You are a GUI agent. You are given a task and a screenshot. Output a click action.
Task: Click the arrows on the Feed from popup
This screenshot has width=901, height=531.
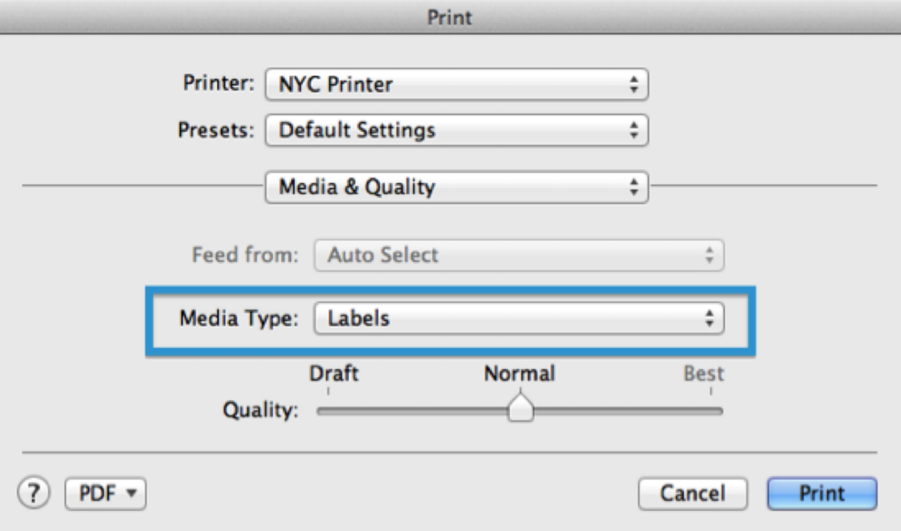[709, 255]
